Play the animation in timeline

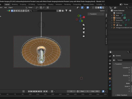[36, 91]
